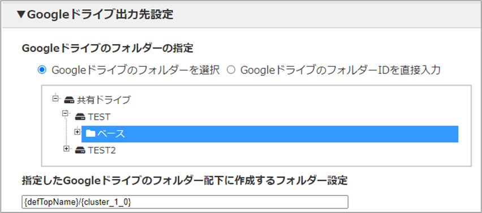Click the blue highlighted bar of ベース row

click(270, 134)
